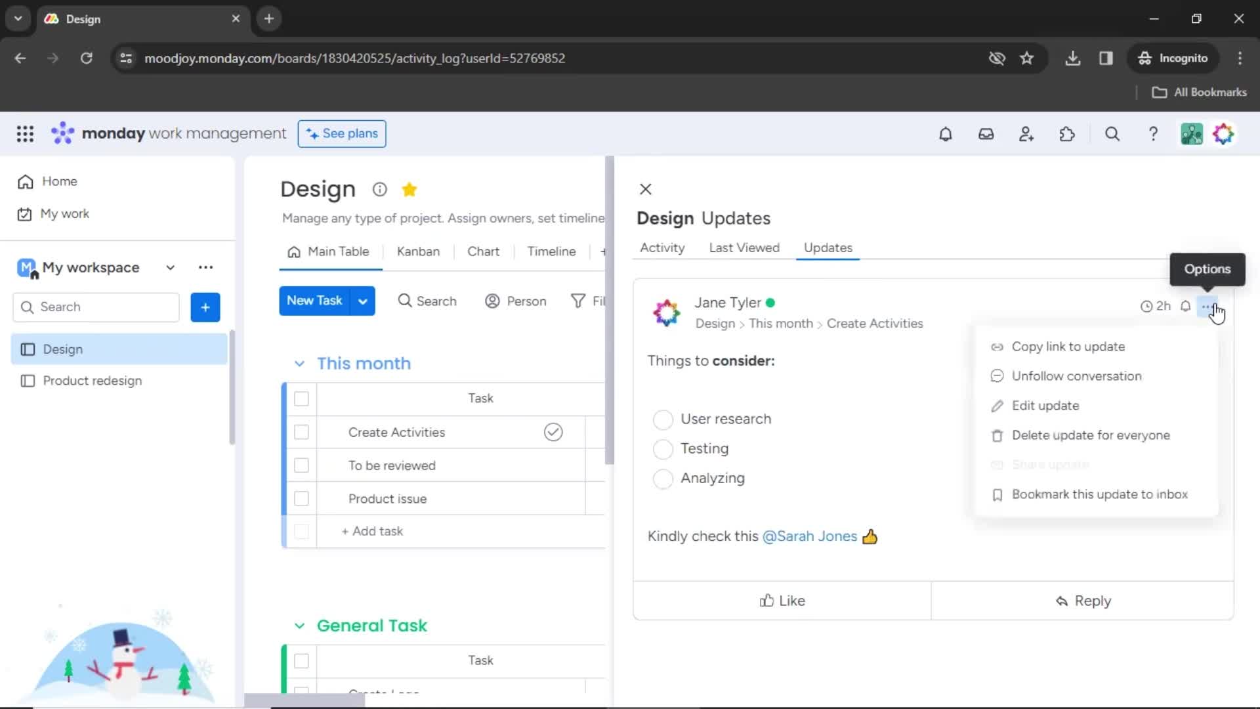Image resolution: width=1260 pixels, height=709 pixels.
Task: Expand the New Task dropdown arrow
Action: point(363,301)
